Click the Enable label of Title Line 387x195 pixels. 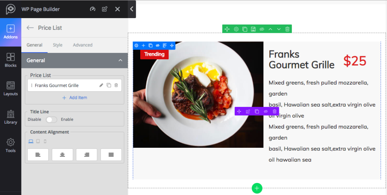(67, 119)
